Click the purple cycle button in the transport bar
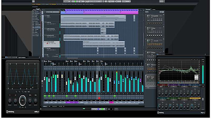The width and height of the screenshot is (211, 119). point(98,109)
